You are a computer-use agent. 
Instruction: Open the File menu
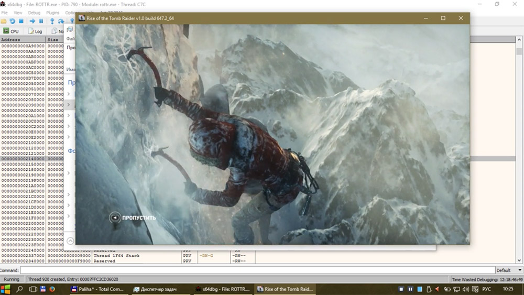[4, 12]
